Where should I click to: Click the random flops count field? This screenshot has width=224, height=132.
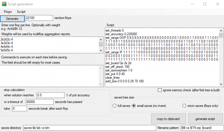point(39,18)
